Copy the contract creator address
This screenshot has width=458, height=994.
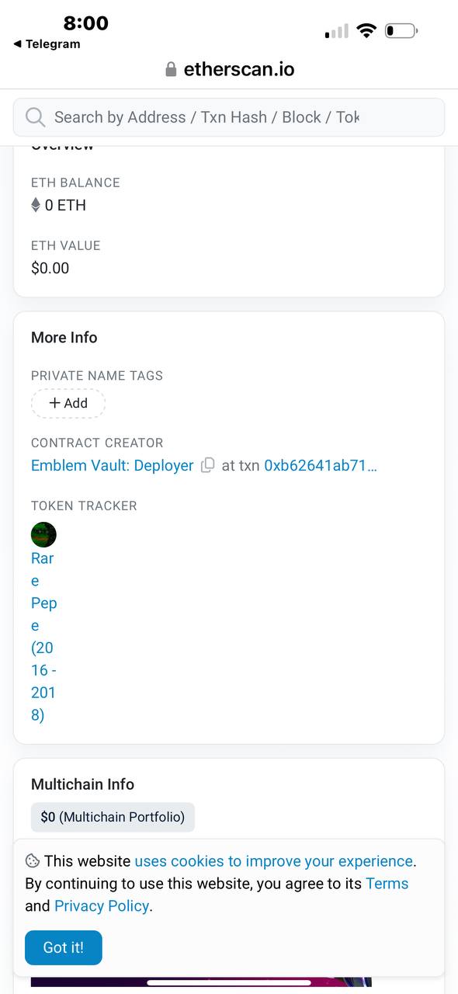click(x=208, y=466)
